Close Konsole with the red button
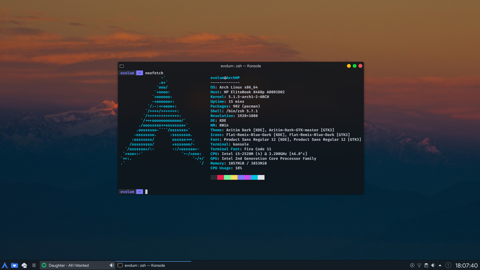This screenshot has height=270, width=480. tap(360, 66)
